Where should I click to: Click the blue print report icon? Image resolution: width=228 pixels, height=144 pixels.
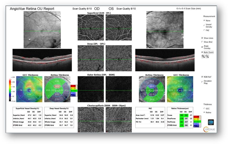pos(211,122)
